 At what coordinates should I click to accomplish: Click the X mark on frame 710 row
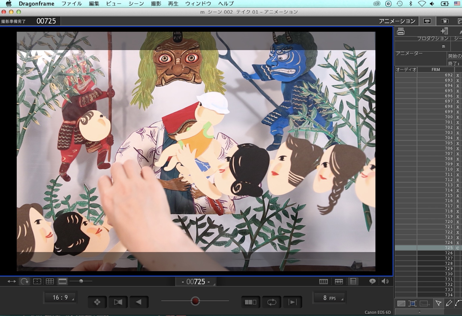coord(458,169)
